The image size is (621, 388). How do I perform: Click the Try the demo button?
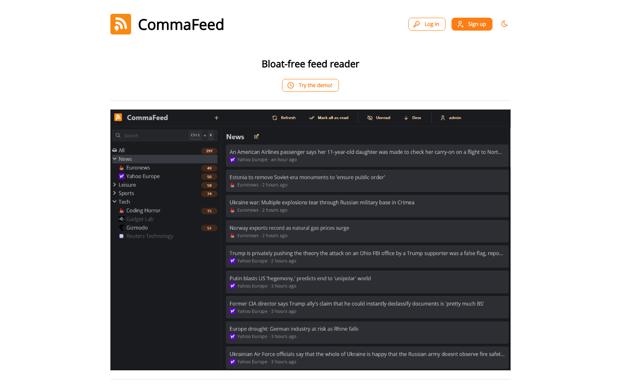click(x=310, y=85)
